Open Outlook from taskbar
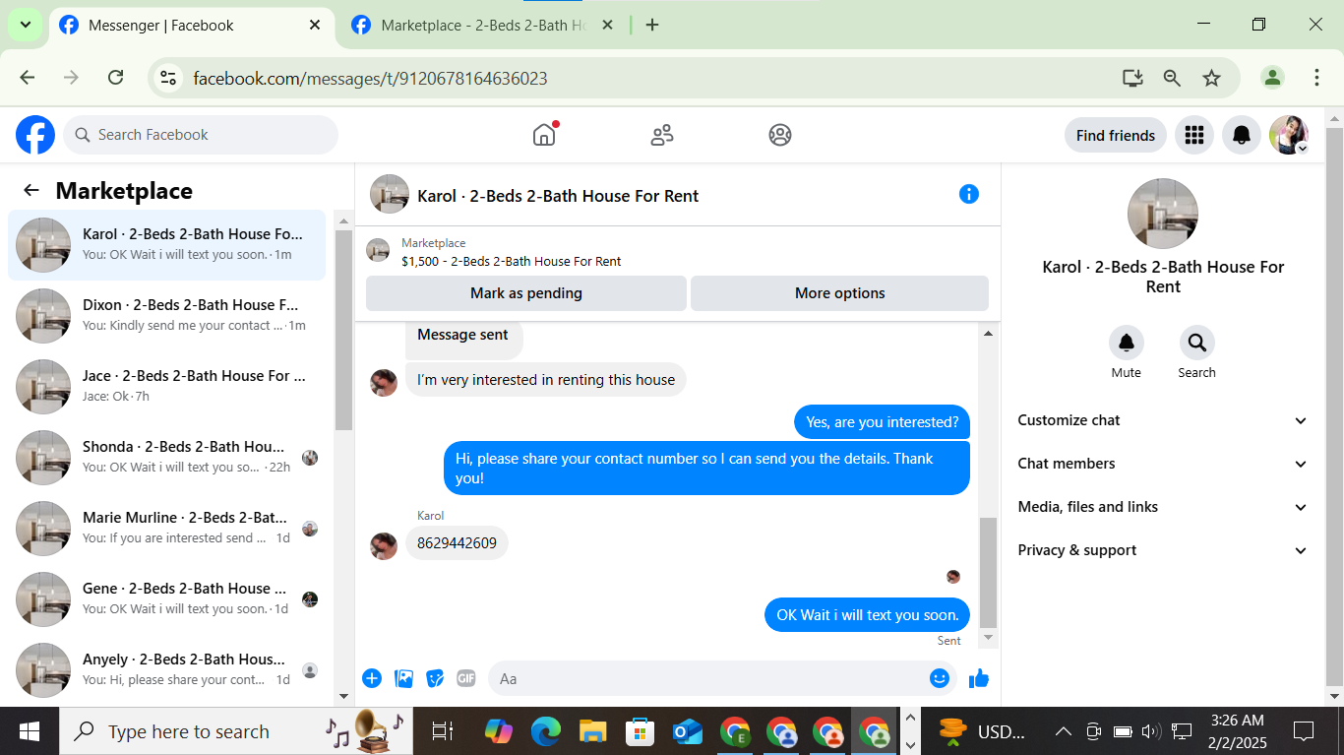This screenshot has width=1344, height=755. pos(687,731)
